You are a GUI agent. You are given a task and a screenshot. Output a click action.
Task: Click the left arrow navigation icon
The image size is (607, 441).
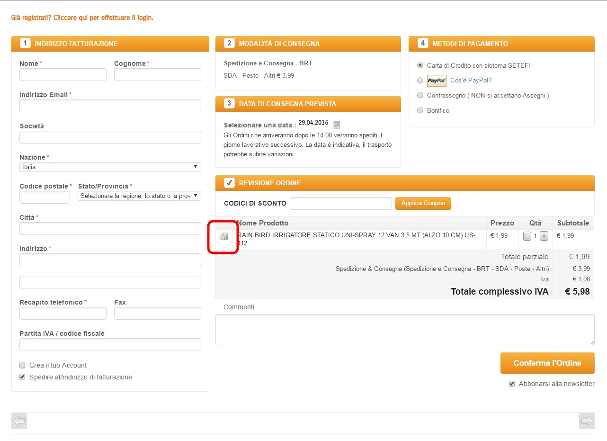[x=19, y=421]
